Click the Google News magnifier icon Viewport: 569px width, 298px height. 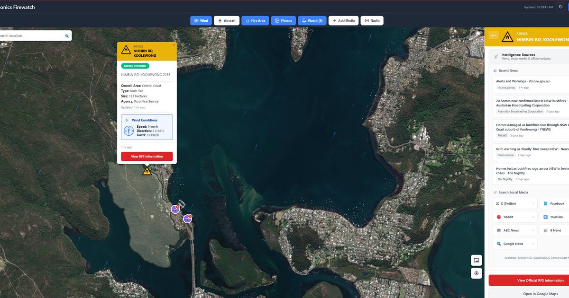pyautogui.click(x=499, y=244)
